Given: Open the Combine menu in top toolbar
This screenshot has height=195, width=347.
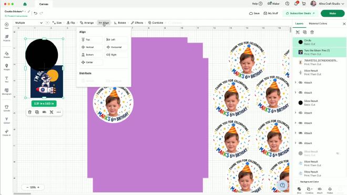Looking at the screenshot, I should tap(156, 23).
